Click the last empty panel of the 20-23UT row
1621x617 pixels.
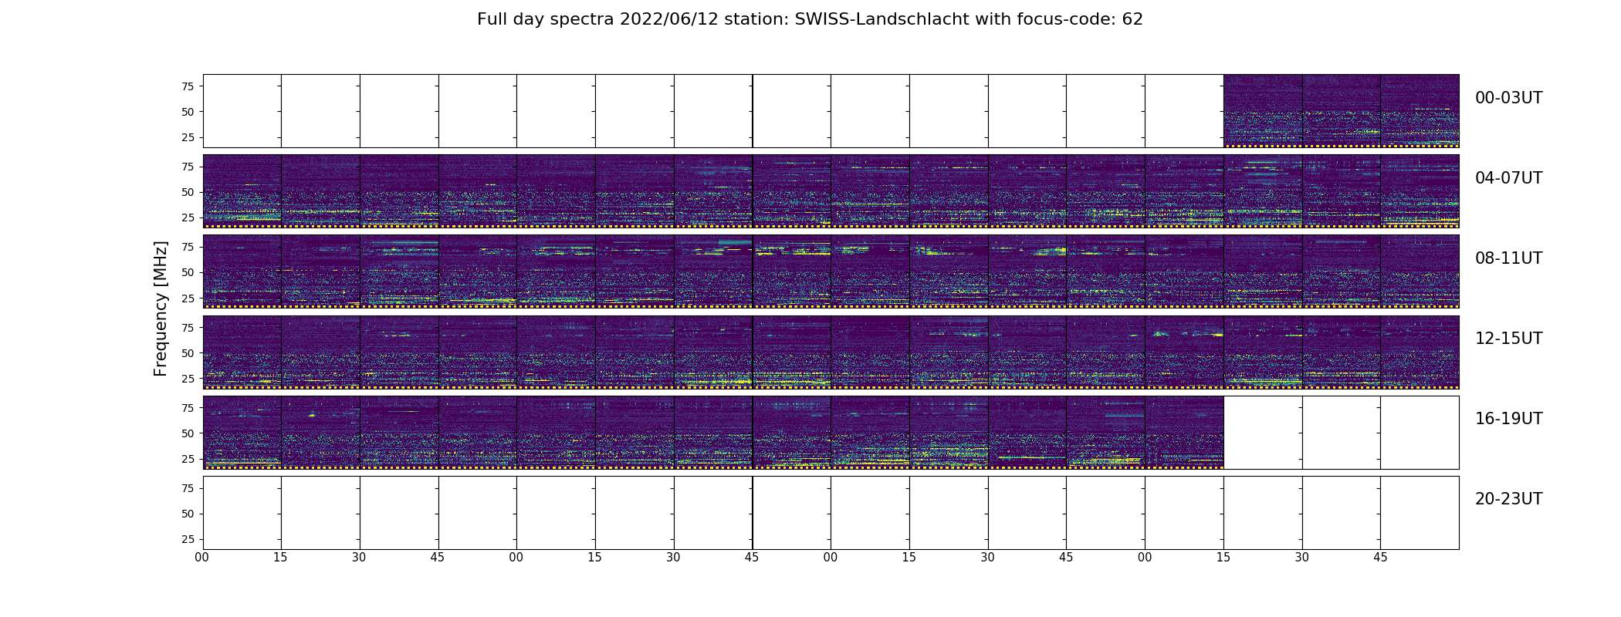tap(1420, 512)
